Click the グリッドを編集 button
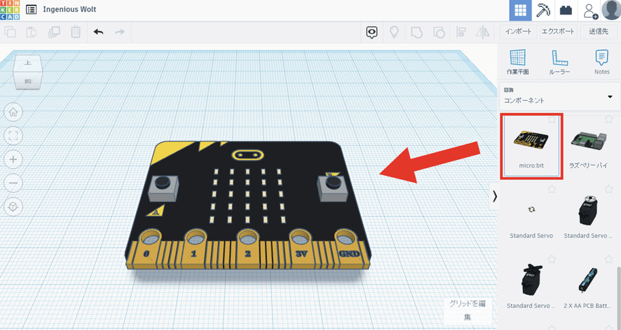 pyautogui.click(x=467, y=310)
